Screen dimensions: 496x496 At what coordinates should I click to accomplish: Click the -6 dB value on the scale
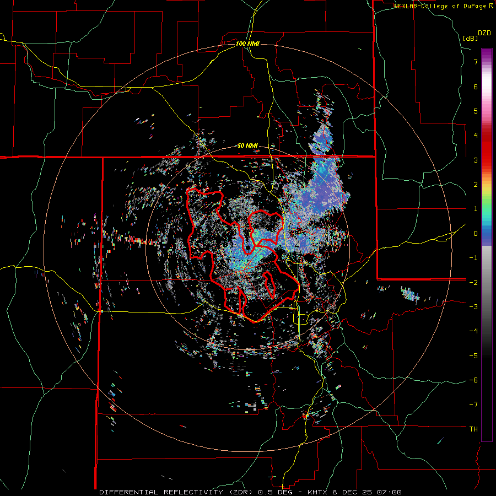coord(473,380)
